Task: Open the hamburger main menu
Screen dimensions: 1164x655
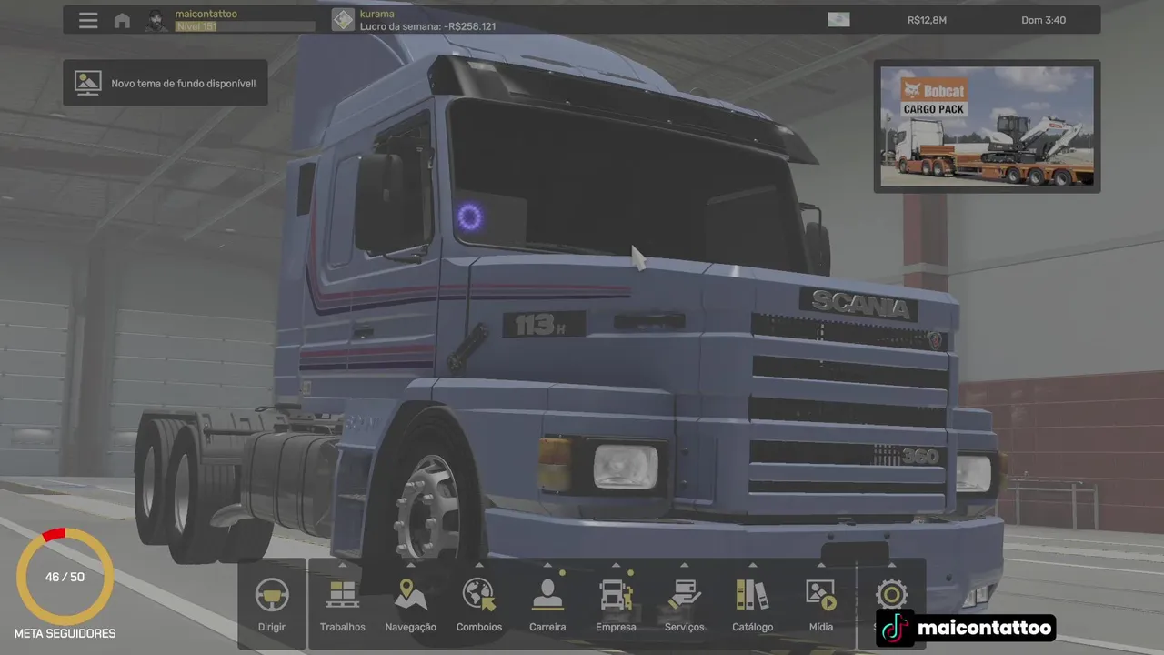Action: [88, 20]
